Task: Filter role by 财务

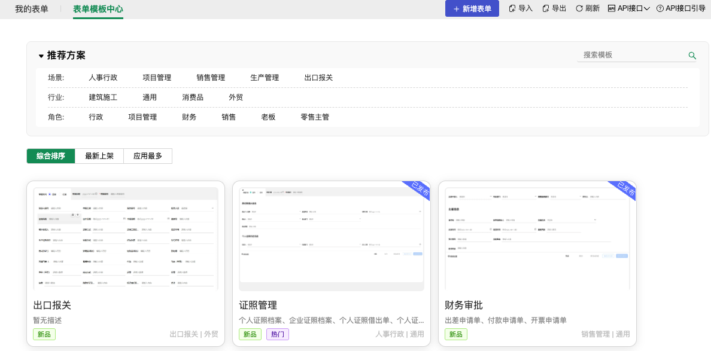Action: tap(189, 117)
